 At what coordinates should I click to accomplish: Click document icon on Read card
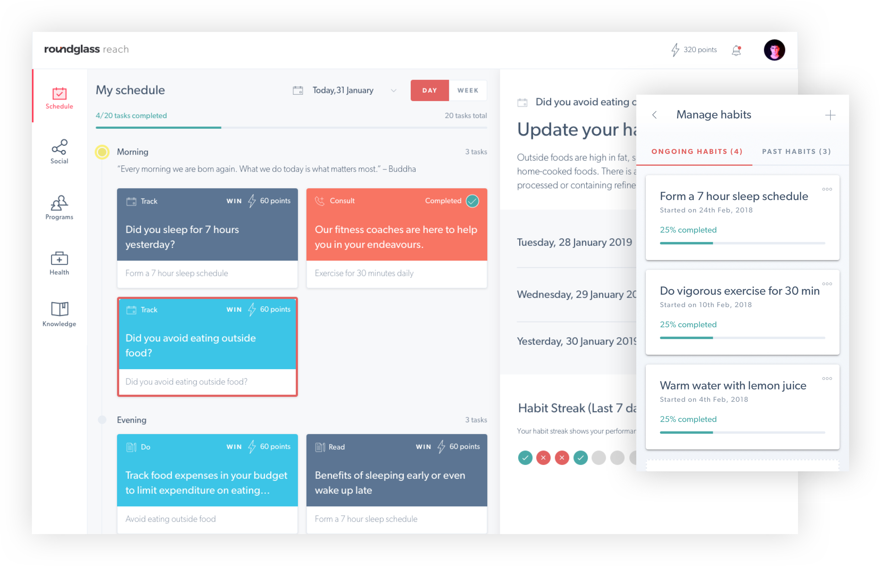[320, 447]
